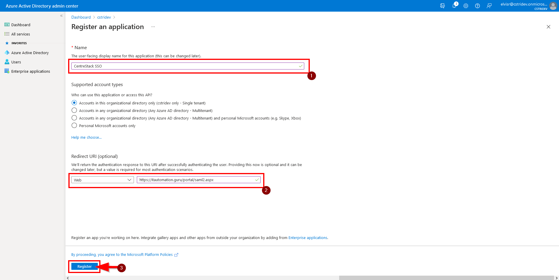Open the more options ellipsis beside the title
The width and height of the screenshot is (559, 280).
[x=153, y=27]
